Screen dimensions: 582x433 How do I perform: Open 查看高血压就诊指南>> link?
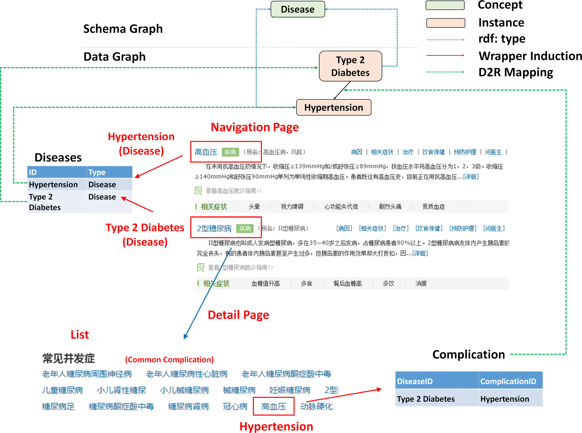tap(234, 190)
